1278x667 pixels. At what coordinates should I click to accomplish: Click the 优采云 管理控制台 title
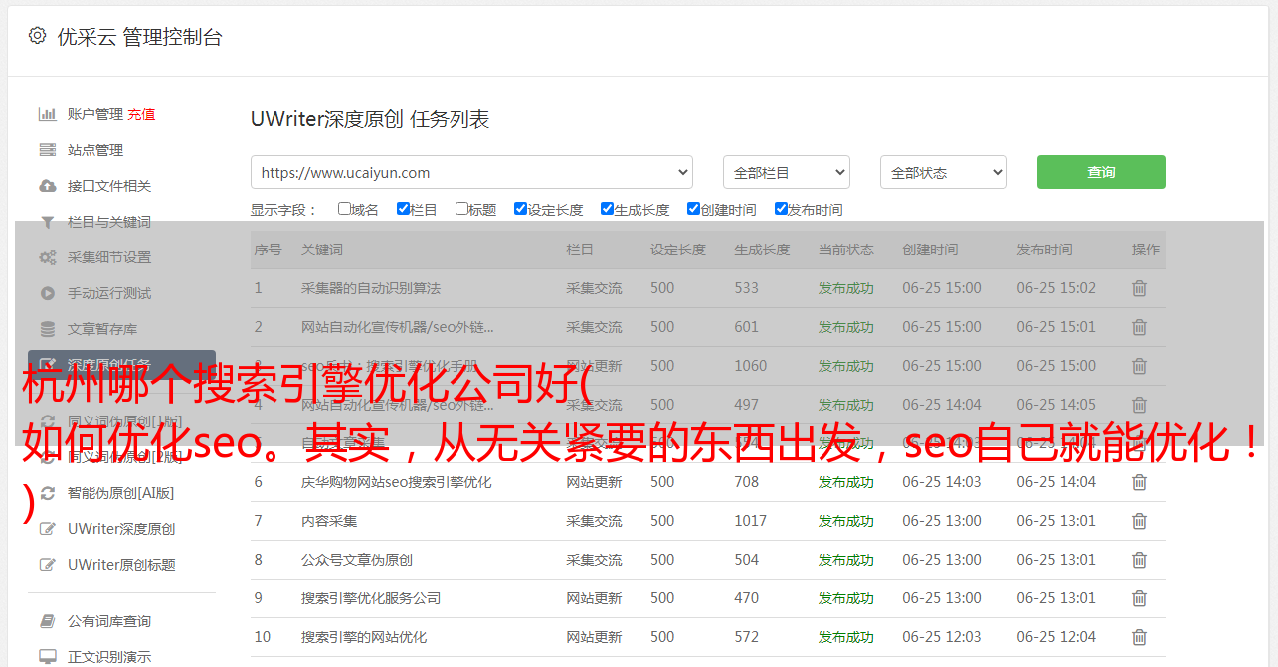click(x=139, y=37)
